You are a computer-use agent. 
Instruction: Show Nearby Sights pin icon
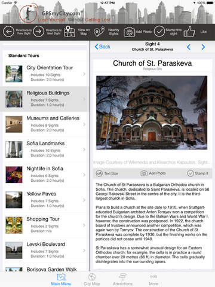click(x=99, y=32)
